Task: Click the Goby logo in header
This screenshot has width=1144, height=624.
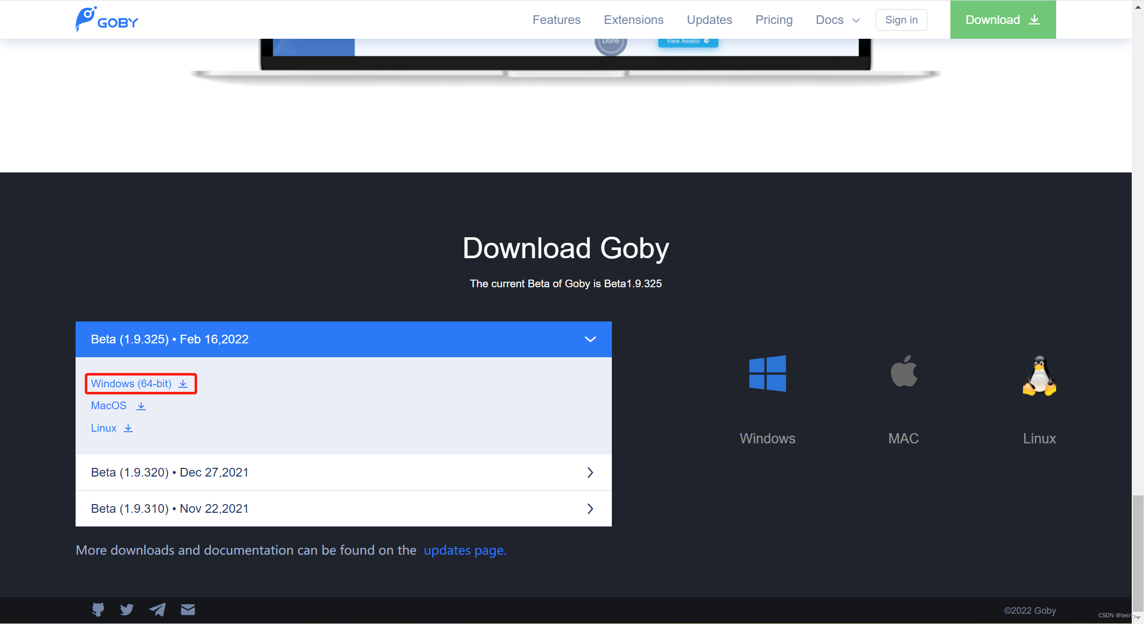Action: coord(107,19)
